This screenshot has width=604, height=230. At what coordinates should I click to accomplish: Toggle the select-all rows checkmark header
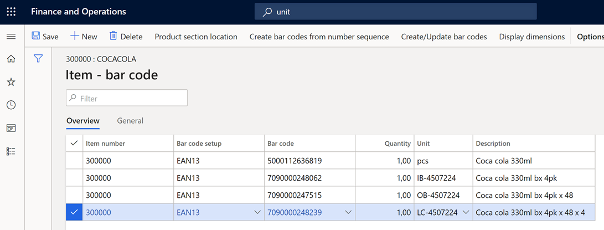tap(74, 143)
